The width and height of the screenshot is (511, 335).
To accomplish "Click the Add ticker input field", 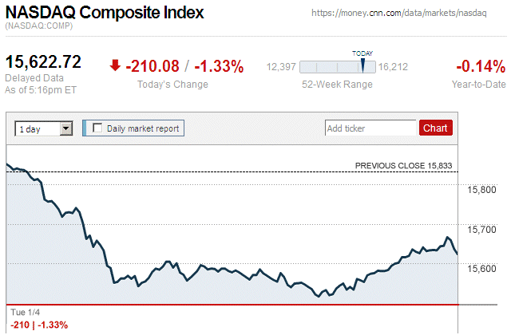I will pos(370,128).
